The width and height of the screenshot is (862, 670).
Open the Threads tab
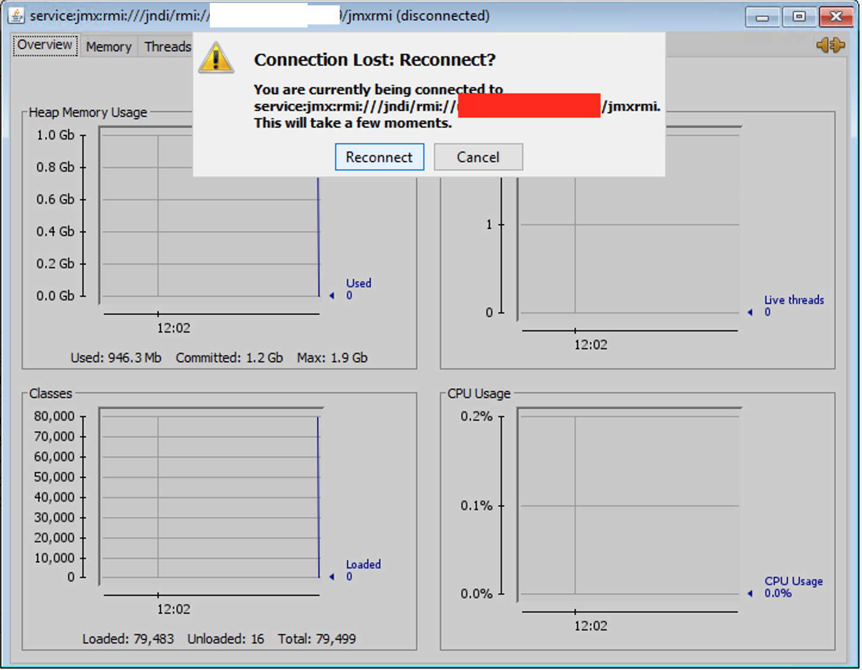pos(168,46)
